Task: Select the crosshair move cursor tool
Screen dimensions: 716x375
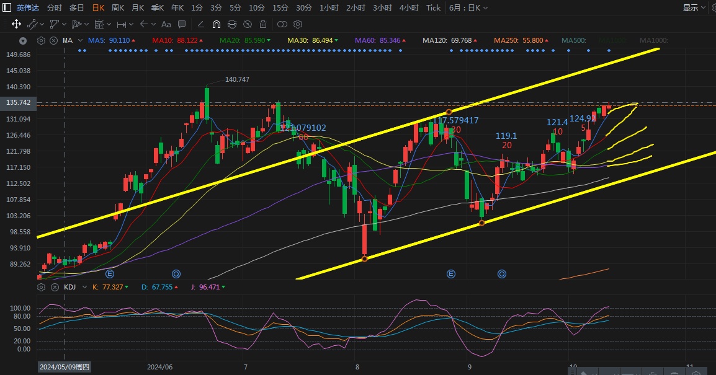Action: [x=16, y=24]
